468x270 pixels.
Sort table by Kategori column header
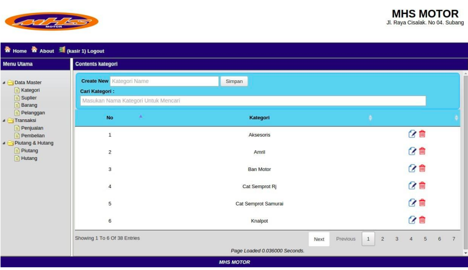click(259, 118)
